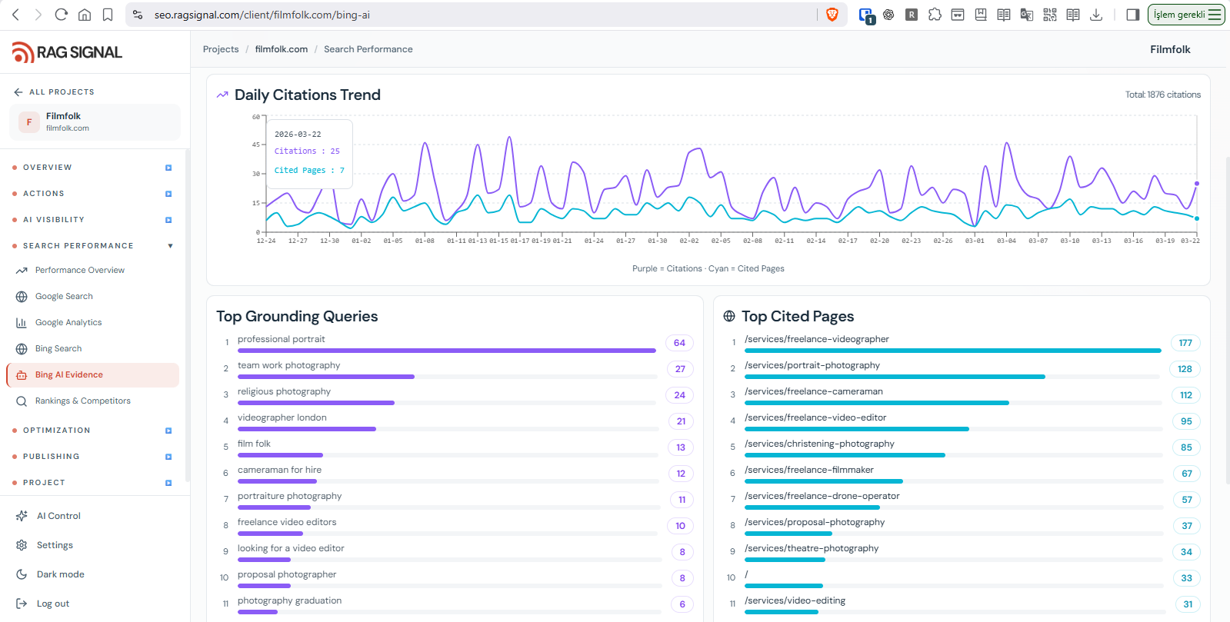Open Bing Search report

click(58, 348)
